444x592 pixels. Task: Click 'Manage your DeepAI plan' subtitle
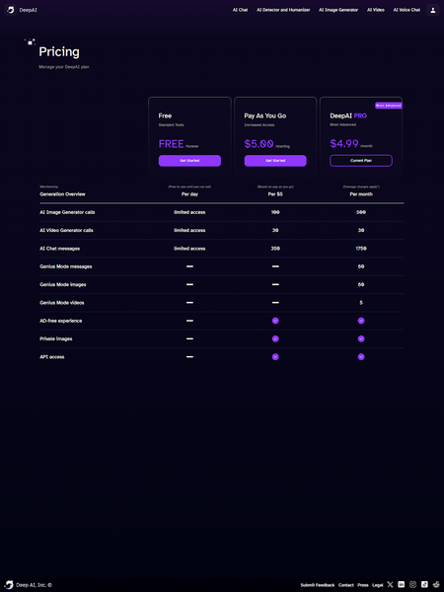[x=64, y=67]
